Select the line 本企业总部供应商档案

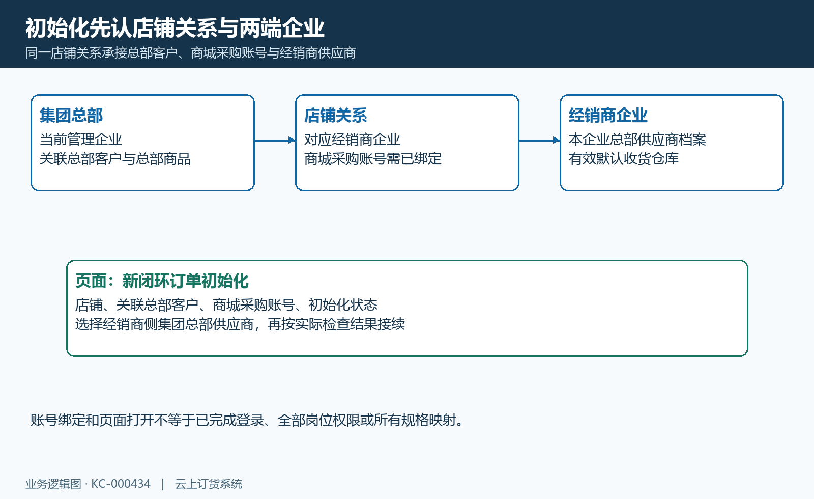pos(637,140)
